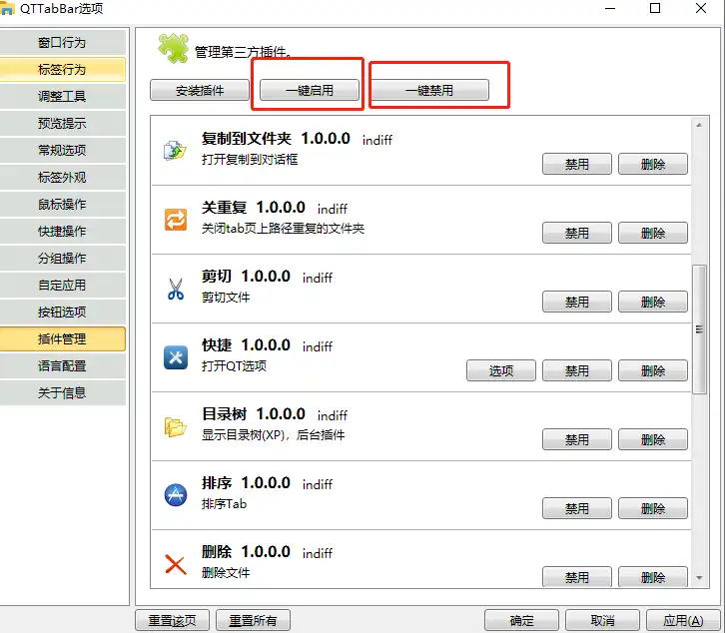Delete the 剪切 plugin
Screen dimensions: 725x633
pos(653,302)
